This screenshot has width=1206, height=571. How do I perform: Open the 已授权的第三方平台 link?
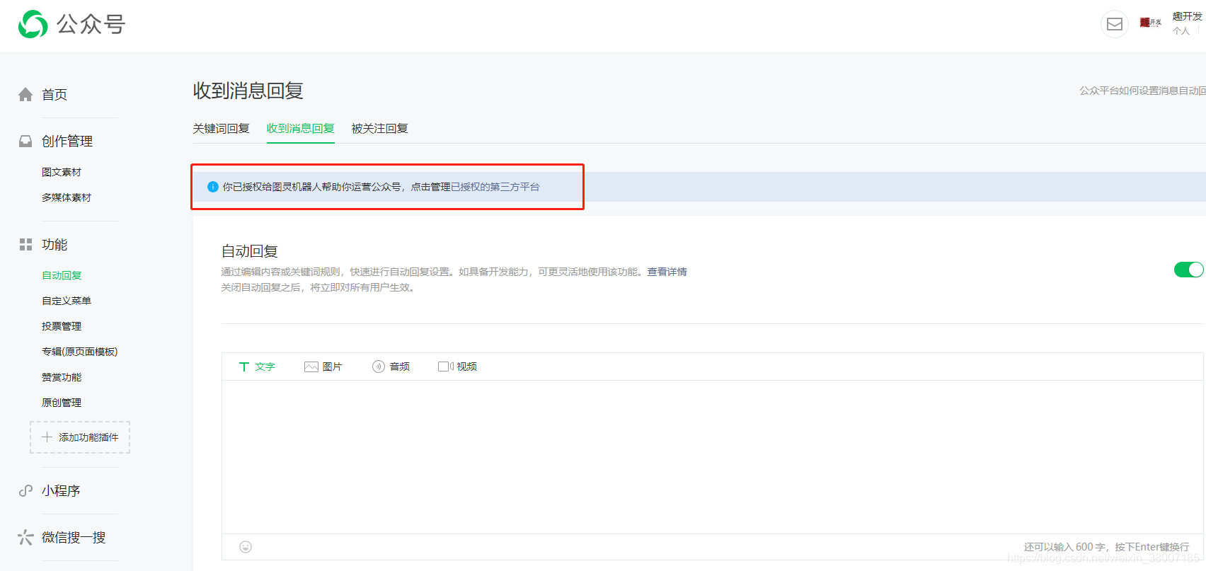[x=495, y=187]
